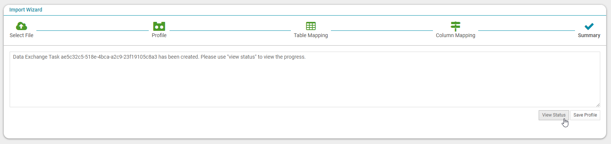Focus the Data Exchange Task message text
Screen dimensions: 611x144
pyautogui.click(x=159, y=57)
